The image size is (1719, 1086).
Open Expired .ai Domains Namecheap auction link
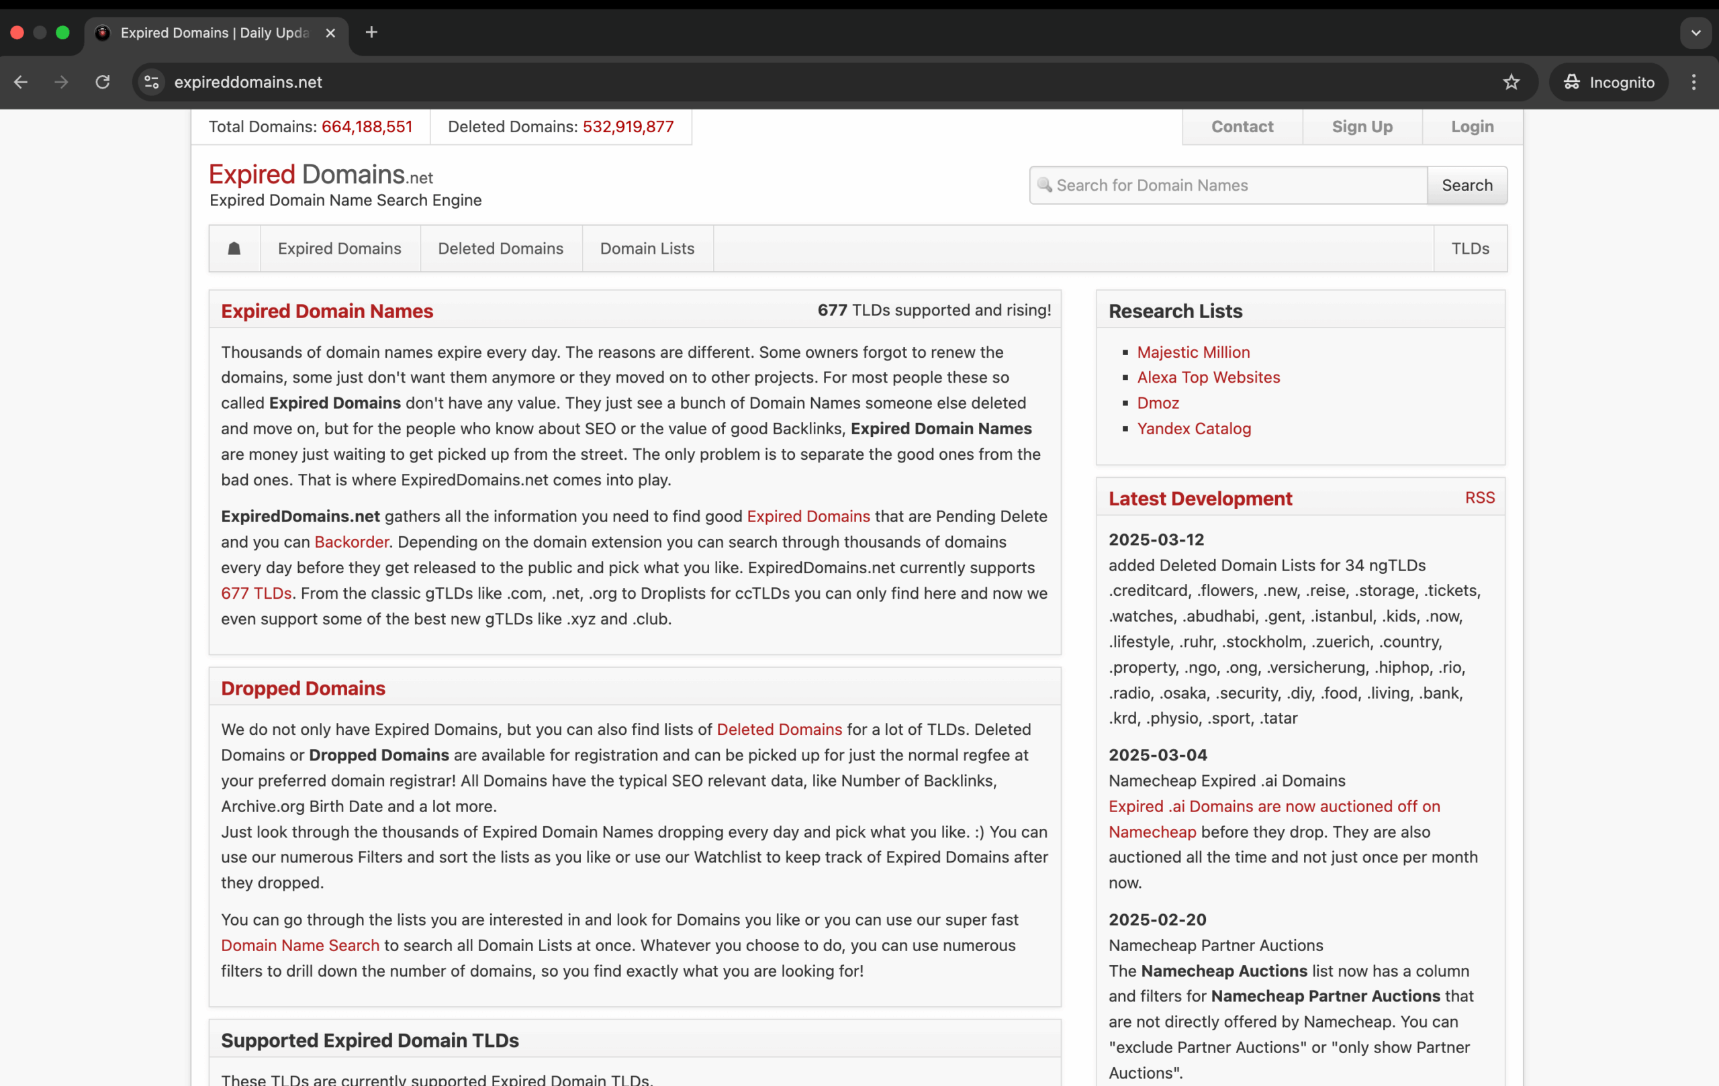pos(1274,818)
